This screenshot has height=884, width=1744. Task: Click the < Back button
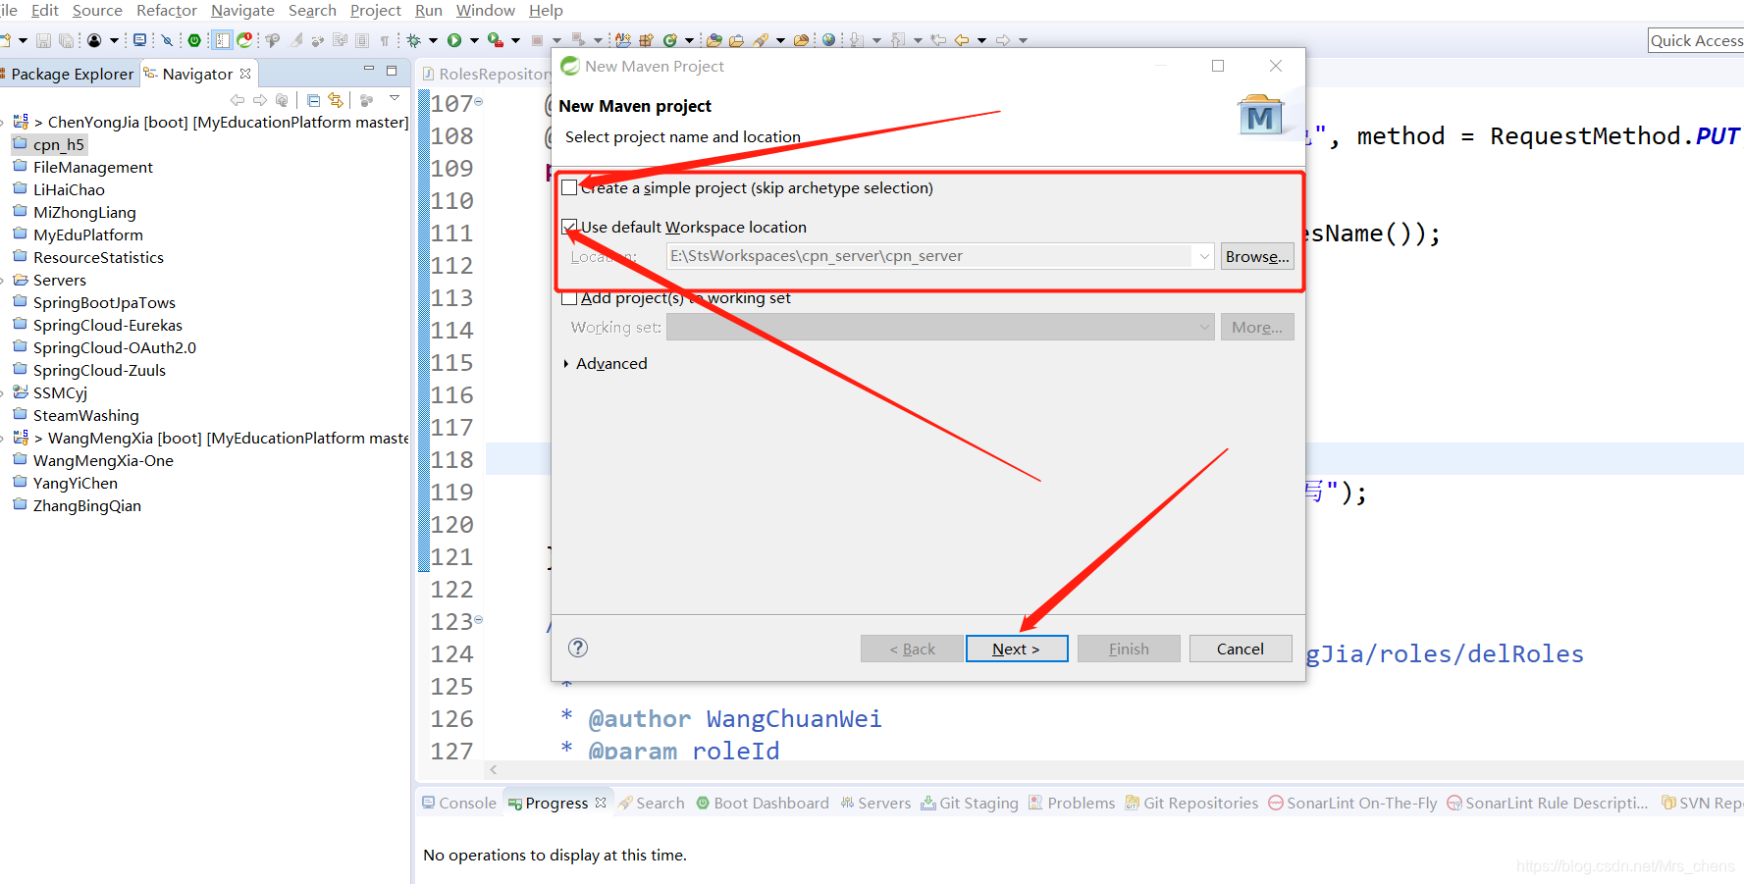(x=912, y=649)
